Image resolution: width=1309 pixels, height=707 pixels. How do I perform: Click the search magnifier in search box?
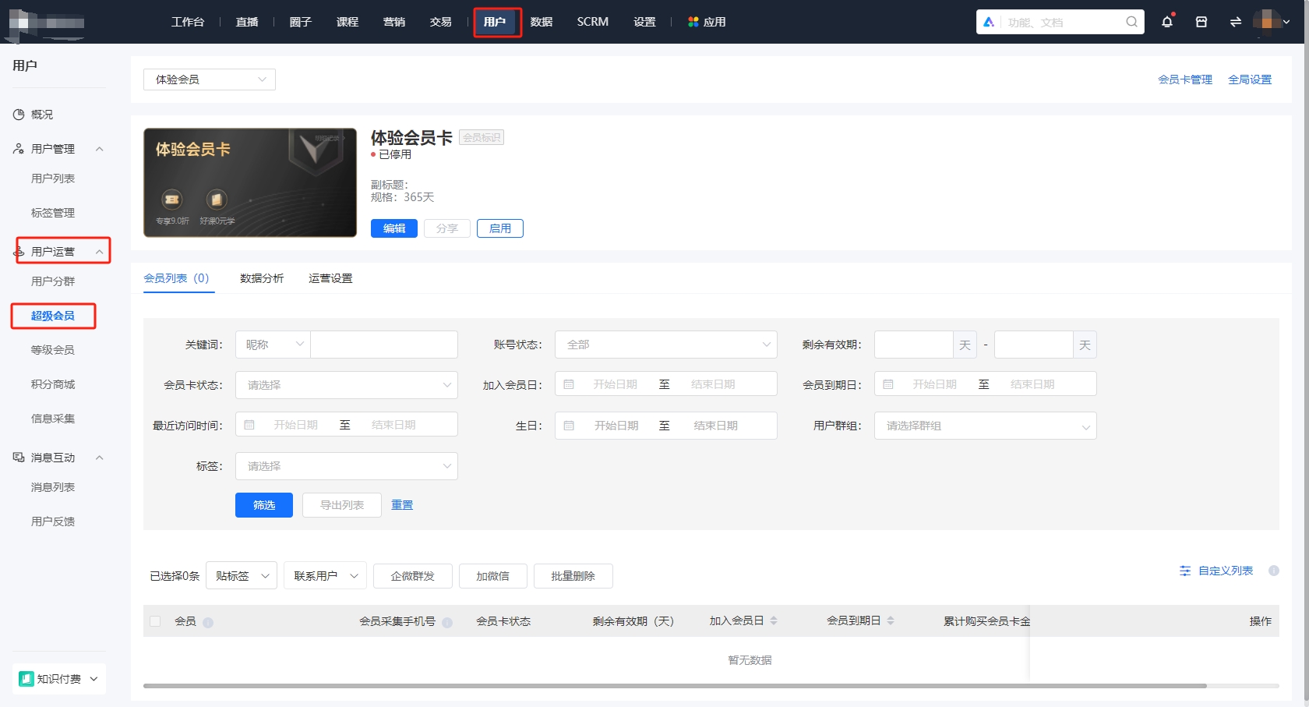click(1131, 22)
